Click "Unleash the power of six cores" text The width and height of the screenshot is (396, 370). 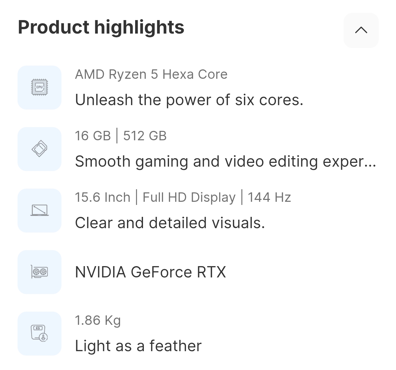[189, 100]
